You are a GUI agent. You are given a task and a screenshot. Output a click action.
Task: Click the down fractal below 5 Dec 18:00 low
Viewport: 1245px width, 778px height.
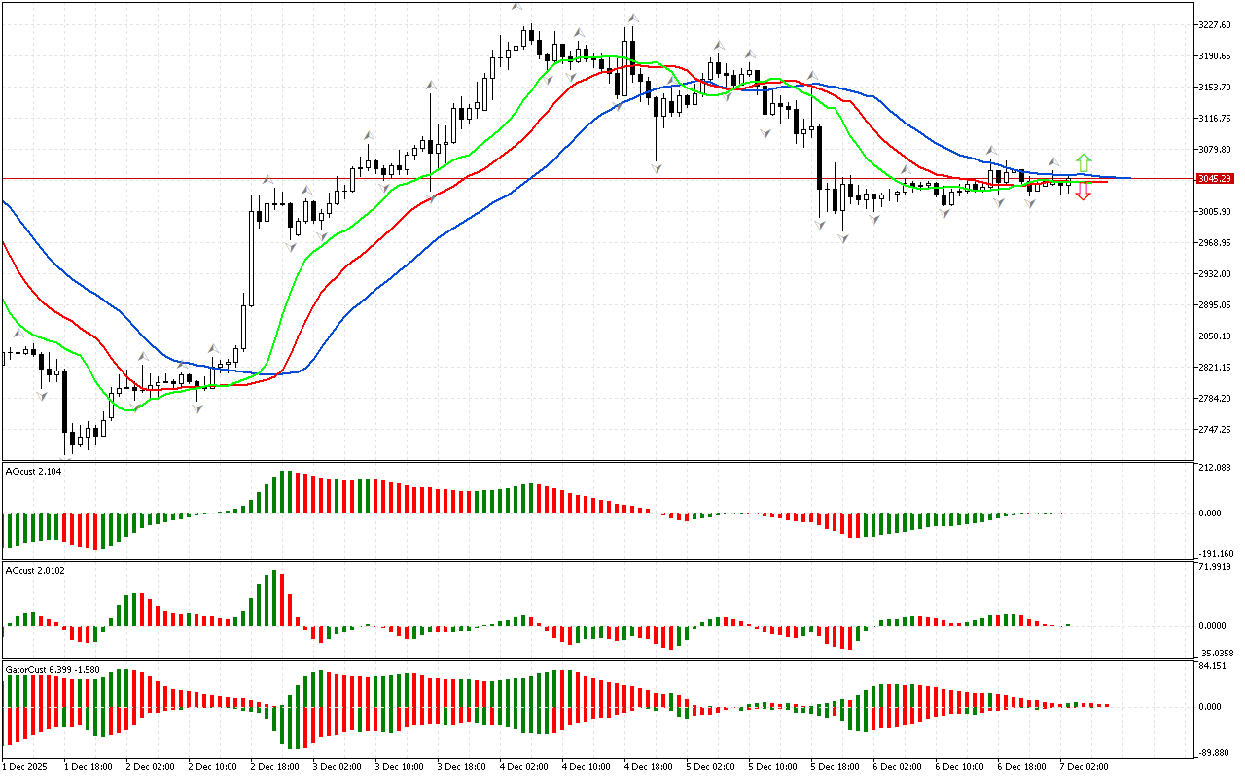tap(842, 238)
